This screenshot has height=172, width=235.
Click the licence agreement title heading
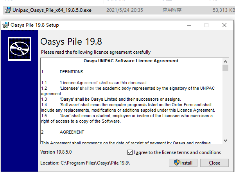pyautogui.click(x=131, y=61)
